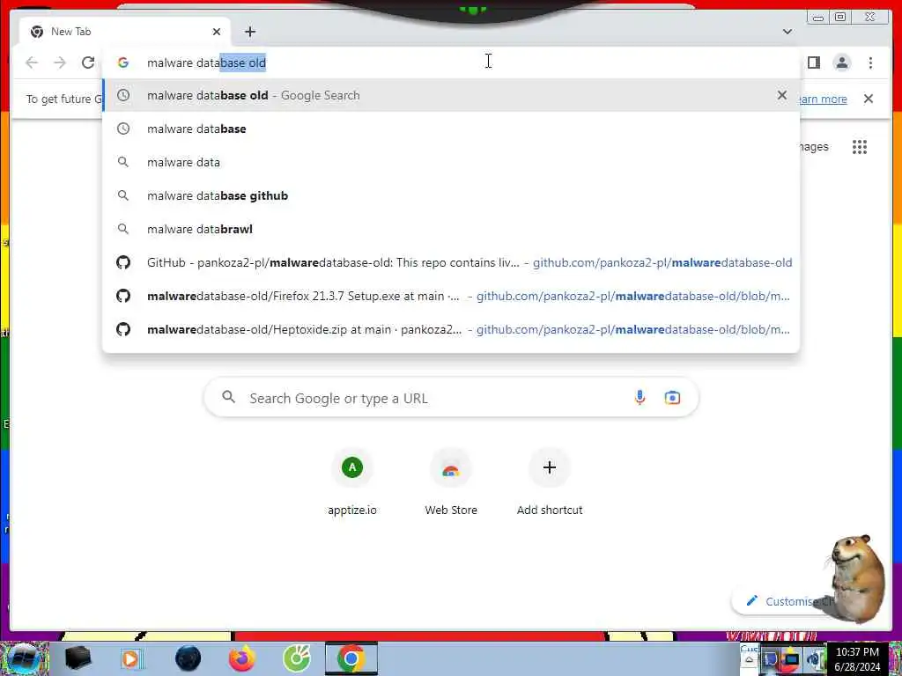Close the New Tab tab

tap(217, 32)
